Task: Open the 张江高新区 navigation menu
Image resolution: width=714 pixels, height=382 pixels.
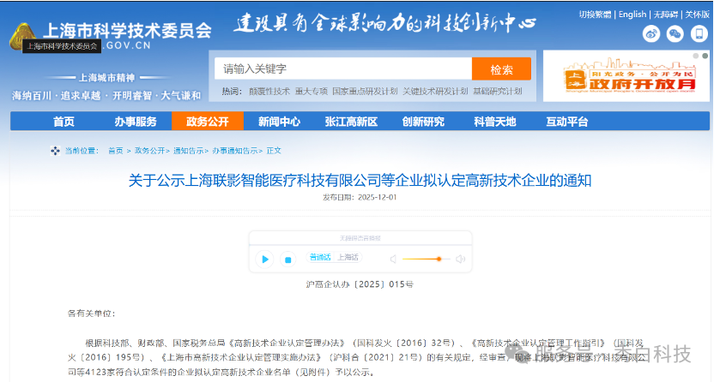Action: 351,122
